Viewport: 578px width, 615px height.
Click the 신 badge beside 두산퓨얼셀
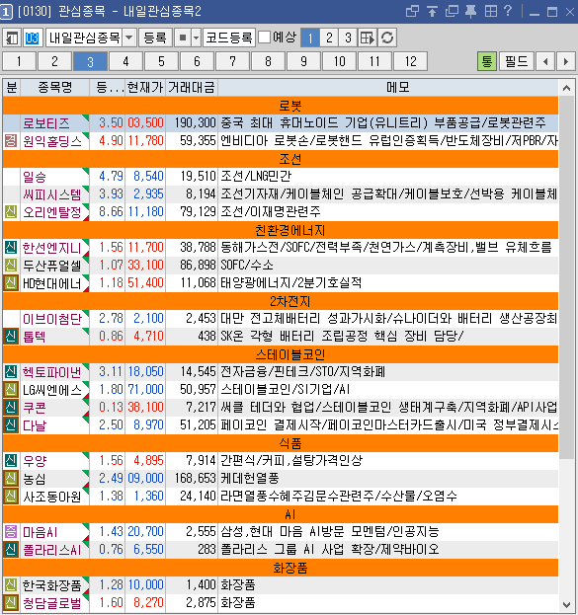11,266
